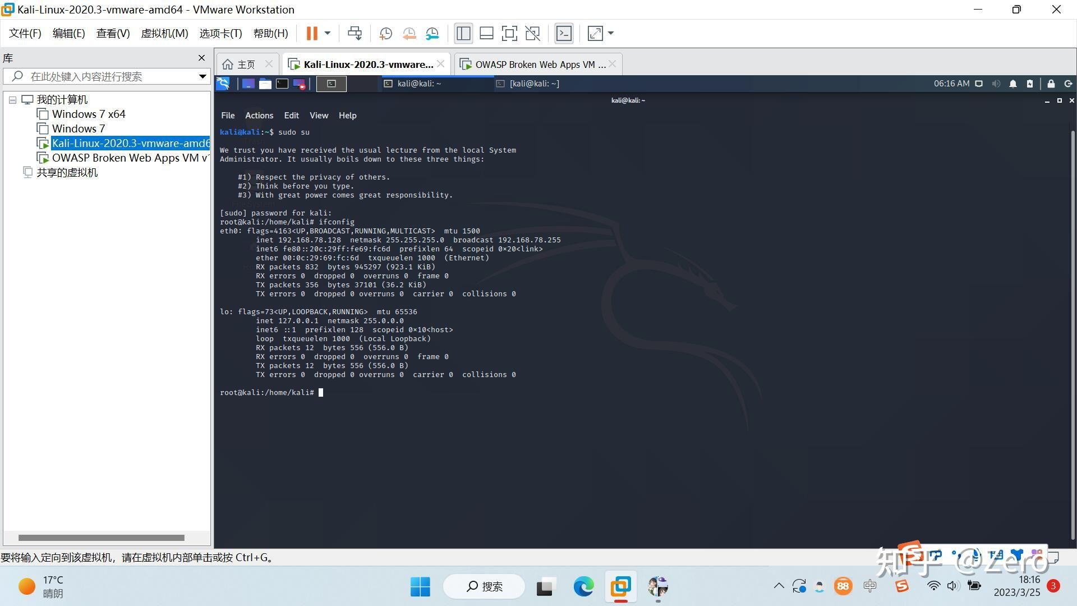Toggle the thumbnail bar view icon

(486, 34)
